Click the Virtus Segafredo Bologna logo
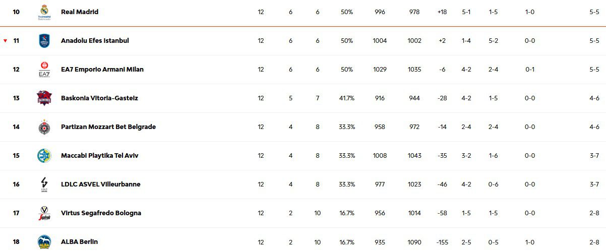This screenshot has height=251, width=606. [x=44, y=213]
